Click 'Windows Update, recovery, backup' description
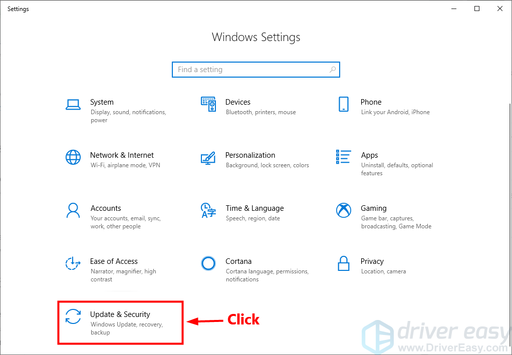This screenshot has width=512, height=355. (127, 328)
